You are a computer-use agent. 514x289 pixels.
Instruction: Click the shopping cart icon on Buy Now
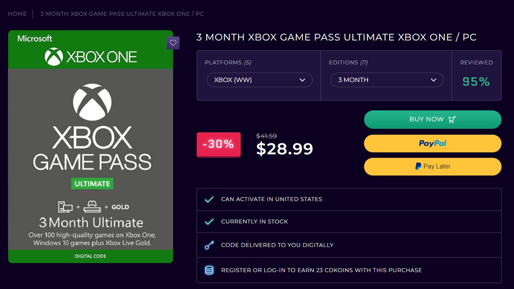(452, 119)
